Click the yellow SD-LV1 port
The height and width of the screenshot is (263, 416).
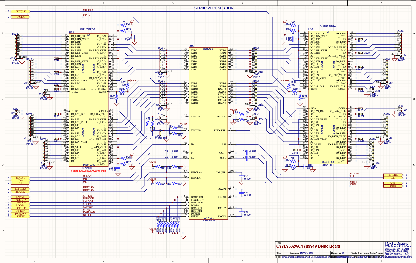[20, 177]
